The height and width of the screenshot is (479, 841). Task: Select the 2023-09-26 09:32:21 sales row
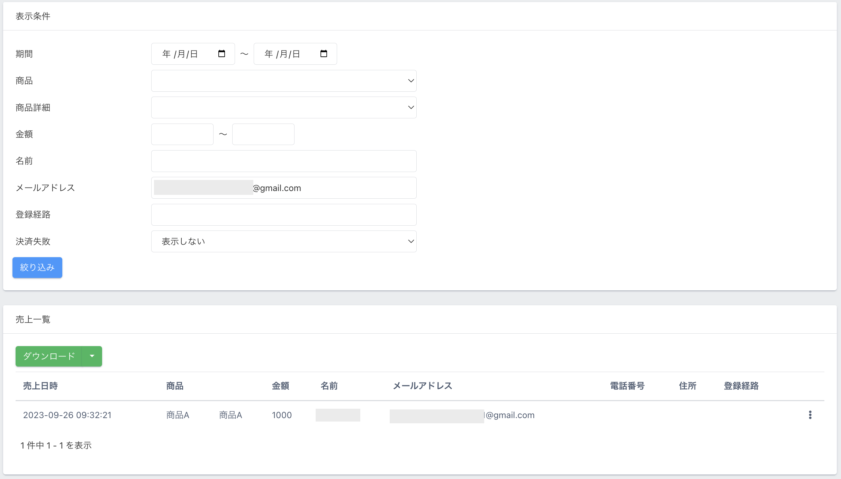tap(67, 415)
